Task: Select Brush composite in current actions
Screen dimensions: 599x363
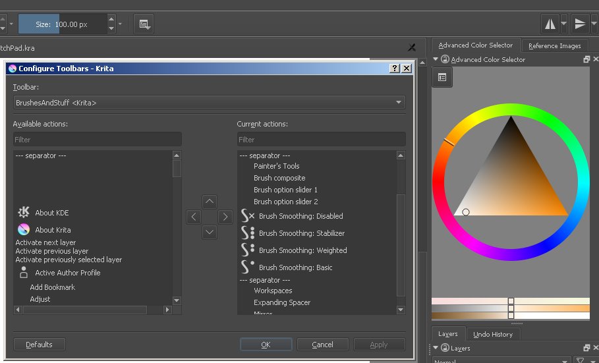Action: [x=279, y=178]
